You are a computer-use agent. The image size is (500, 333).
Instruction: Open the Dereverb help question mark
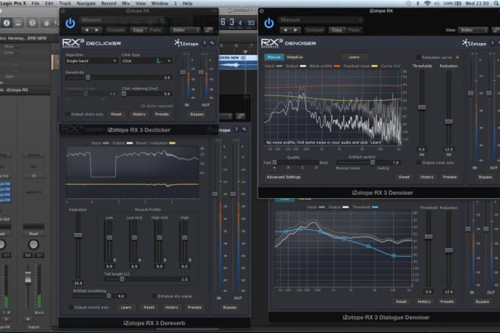(236, 129)
